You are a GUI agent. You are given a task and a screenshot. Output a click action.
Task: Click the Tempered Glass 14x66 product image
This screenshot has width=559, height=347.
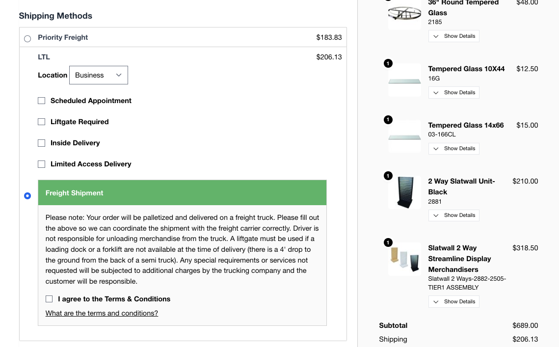[404, 137]
